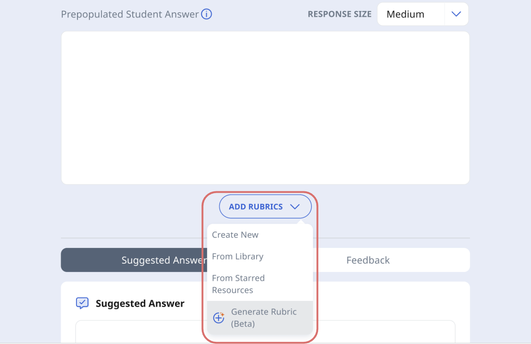Open the Response Size chevron arrow
The image size is (531, 344).
click(456, 14)
